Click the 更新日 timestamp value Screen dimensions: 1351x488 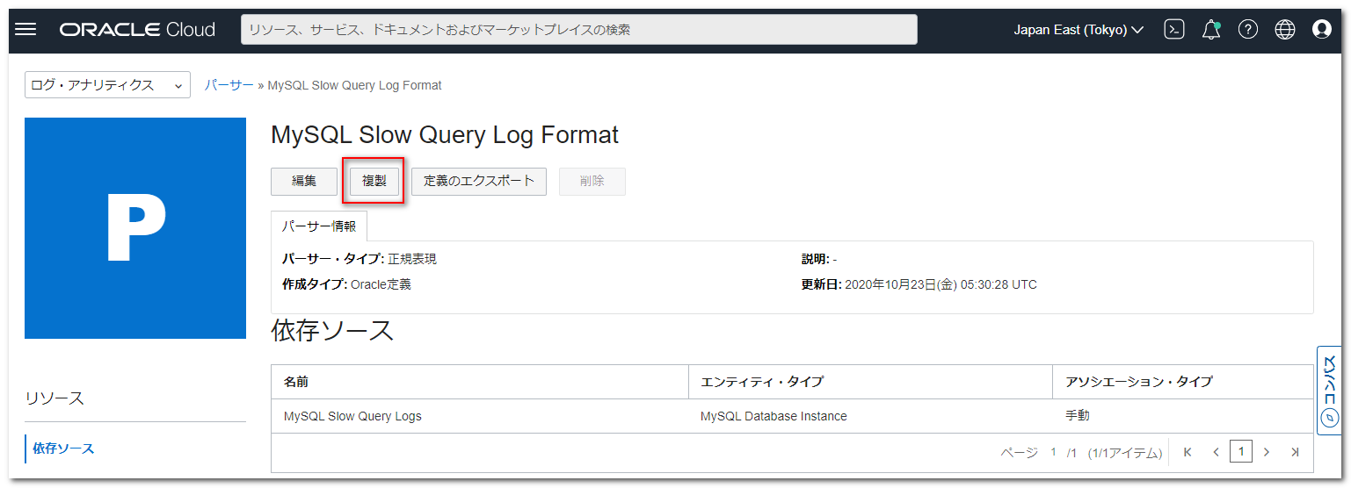point(941,284)
